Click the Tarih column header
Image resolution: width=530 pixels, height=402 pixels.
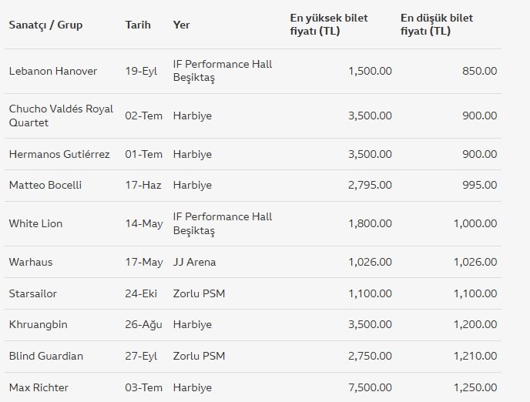[138, 25]
